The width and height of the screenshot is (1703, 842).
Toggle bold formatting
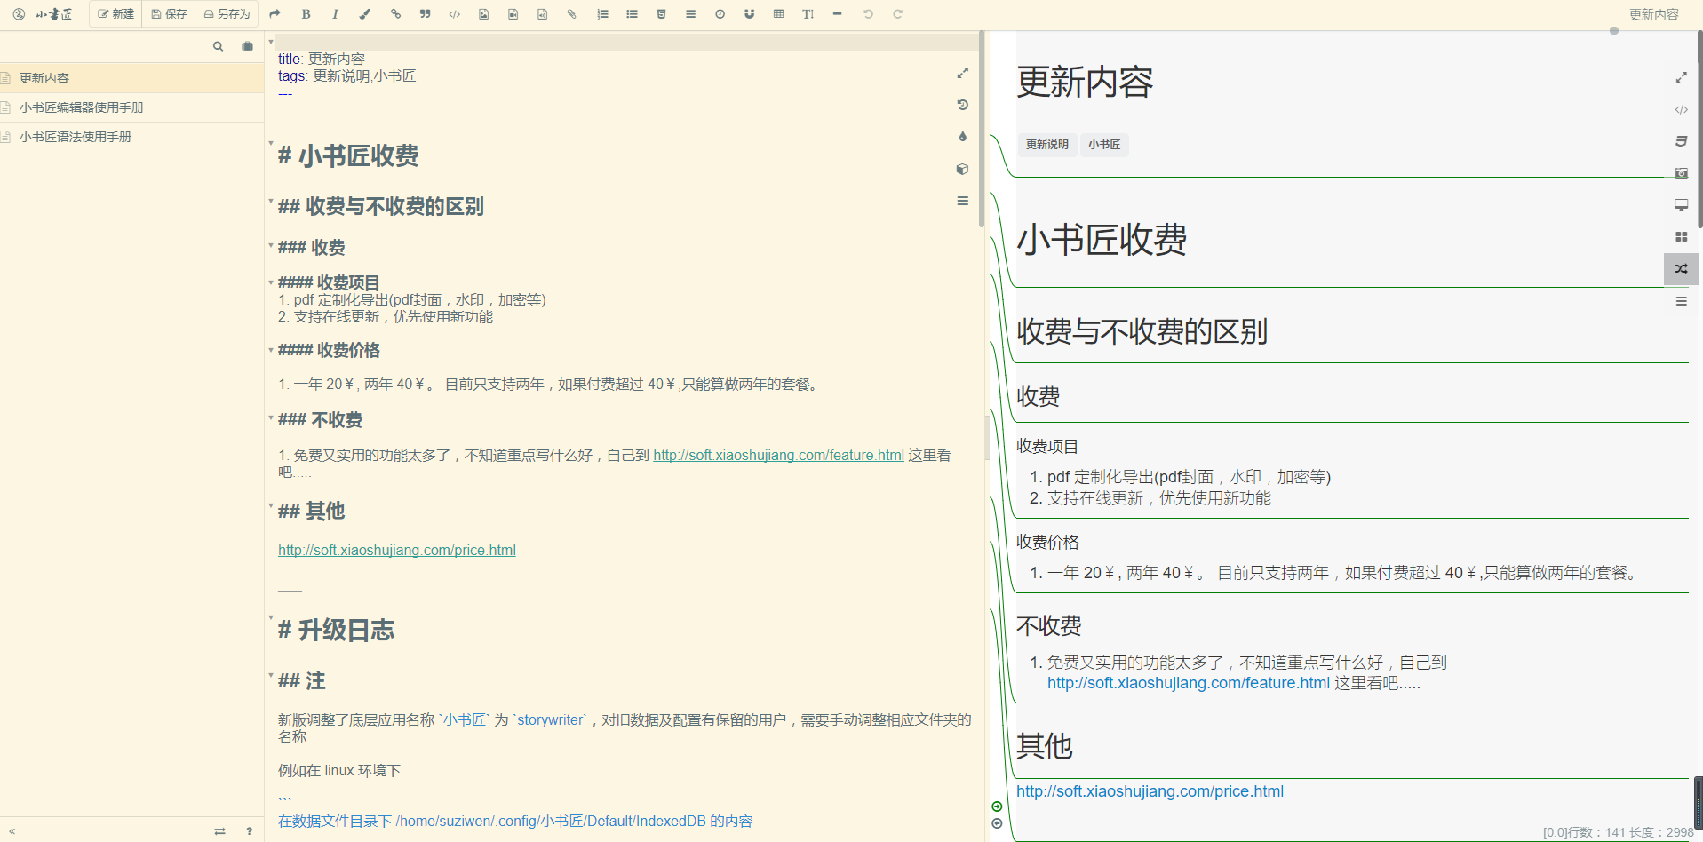click(306, 14)
